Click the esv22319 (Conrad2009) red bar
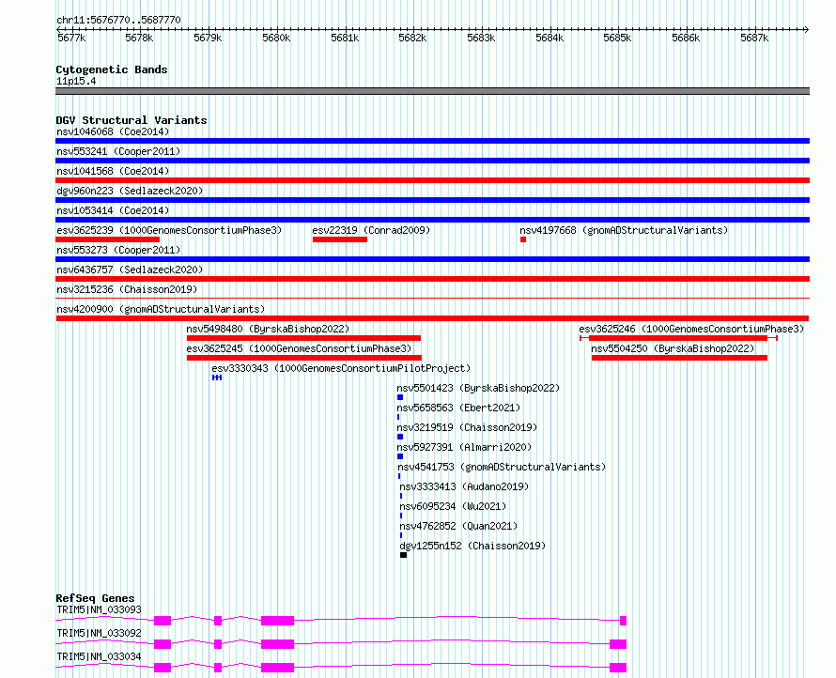836x678 pixels. click(x=340, y=239)
